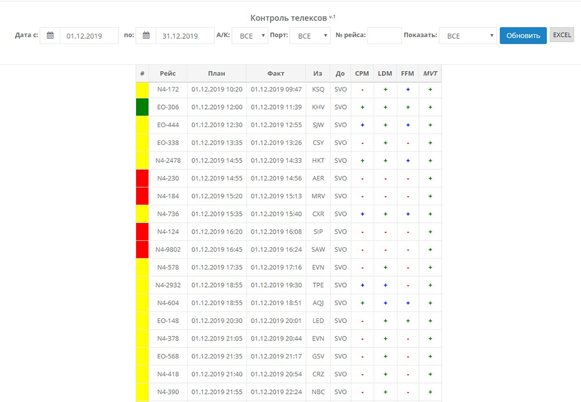Image resolution: width=581 pixels, height=402 pixels.
Task: Click the LDM plus mark for flight N4-578
Action: coord(385,267)
